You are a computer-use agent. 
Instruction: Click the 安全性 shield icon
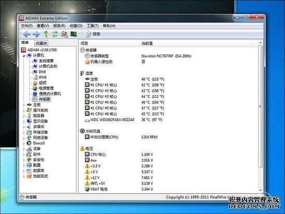pyautogui.click(x=29, y=160)
